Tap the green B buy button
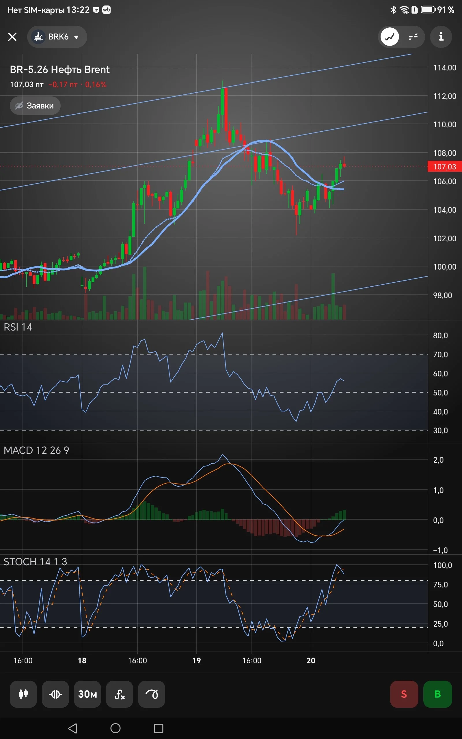 coord(437,694)
